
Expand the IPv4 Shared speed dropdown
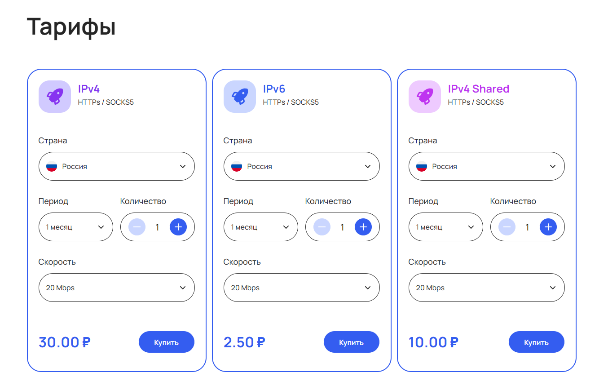pos(487,288)
